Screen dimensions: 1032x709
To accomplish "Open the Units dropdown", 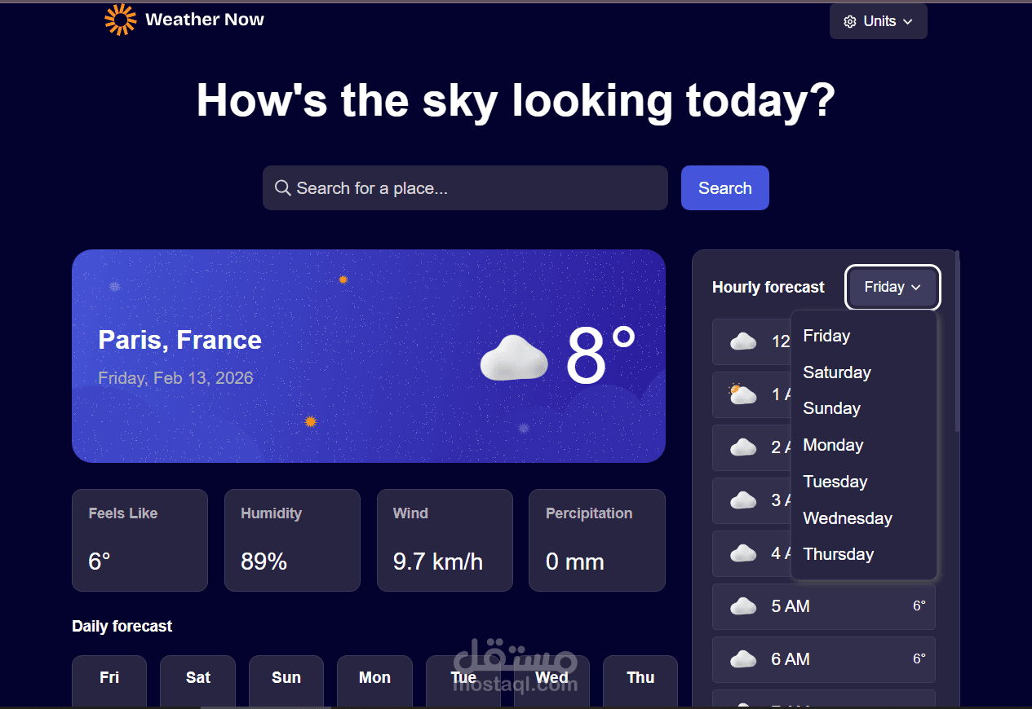I will point(879,21).
